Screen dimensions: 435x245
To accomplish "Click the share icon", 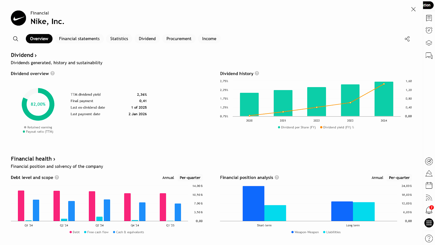I will [x=407, y=39].
